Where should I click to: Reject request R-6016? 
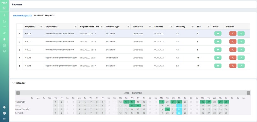coord(233,58)
